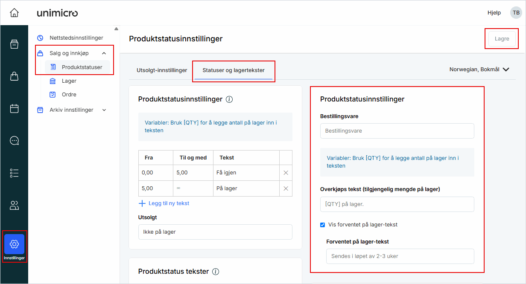Open the Norwegian, Bokmål language dropdown
This screenshot has height=284, width=526.
pos(479,70)
